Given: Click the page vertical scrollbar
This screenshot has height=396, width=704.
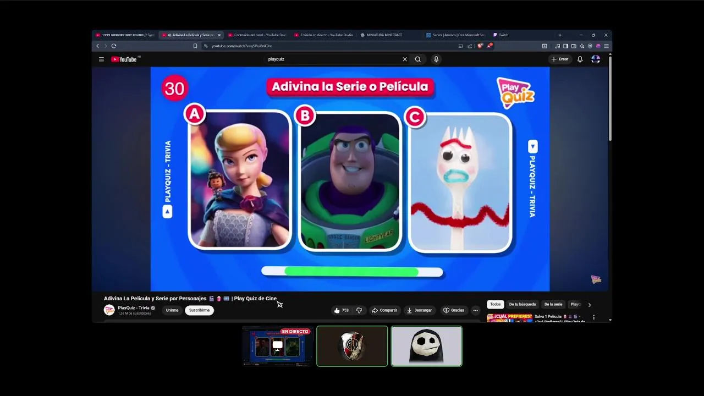Looking at the screenshot, I should click(610, 99).
